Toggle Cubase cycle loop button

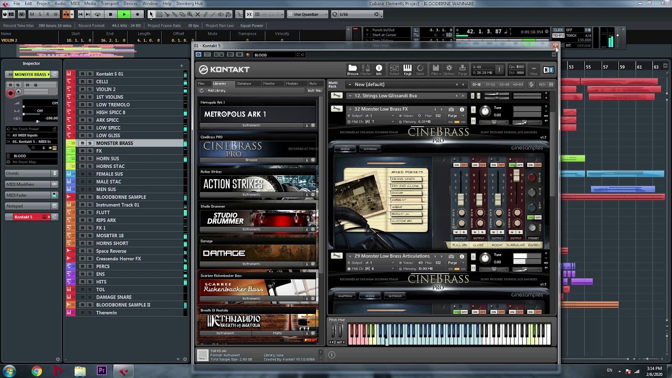pos(98,14)
